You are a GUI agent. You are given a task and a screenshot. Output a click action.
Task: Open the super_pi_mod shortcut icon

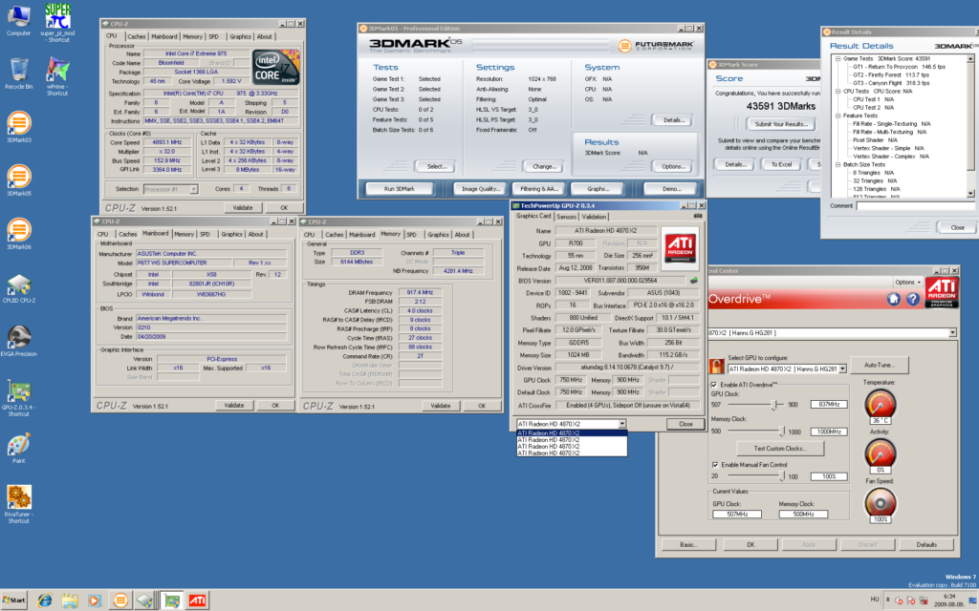pos(57,23)
